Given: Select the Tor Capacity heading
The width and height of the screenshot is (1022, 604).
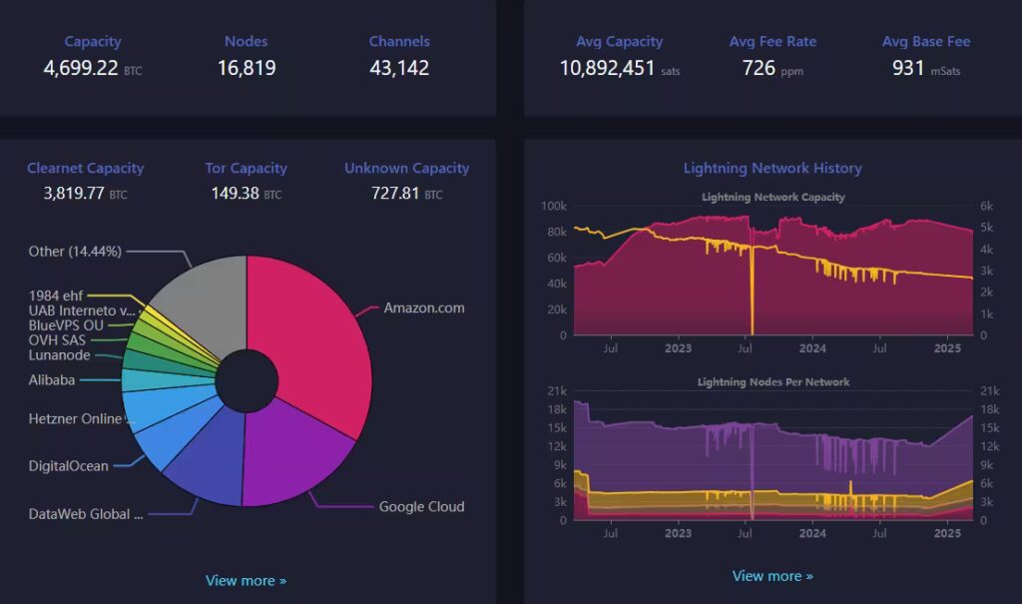Looking at the screenshot, I should tap(246, 168).
